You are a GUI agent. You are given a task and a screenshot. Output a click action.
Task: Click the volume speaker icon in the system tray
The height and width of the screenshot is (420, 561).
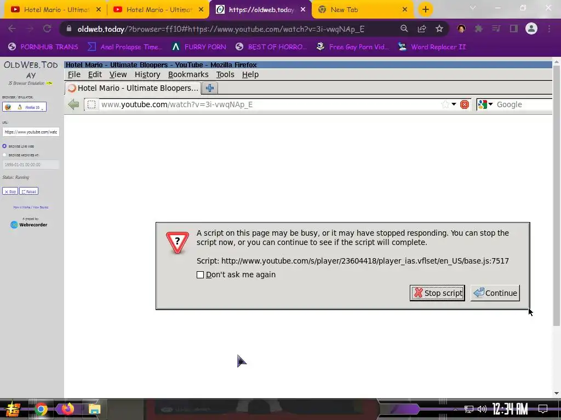[482, 409]
